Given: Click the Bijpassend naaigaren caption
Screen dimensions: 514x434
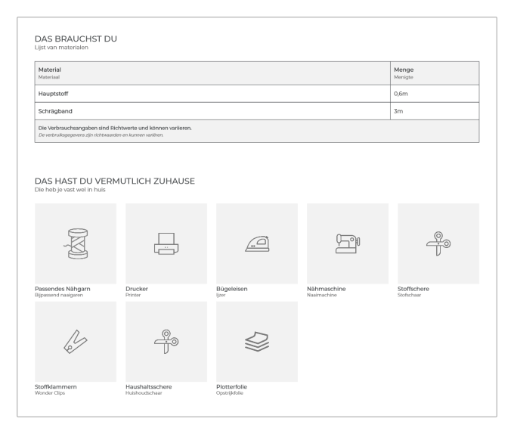Looking at the screenshot, I should click(59, 295).
